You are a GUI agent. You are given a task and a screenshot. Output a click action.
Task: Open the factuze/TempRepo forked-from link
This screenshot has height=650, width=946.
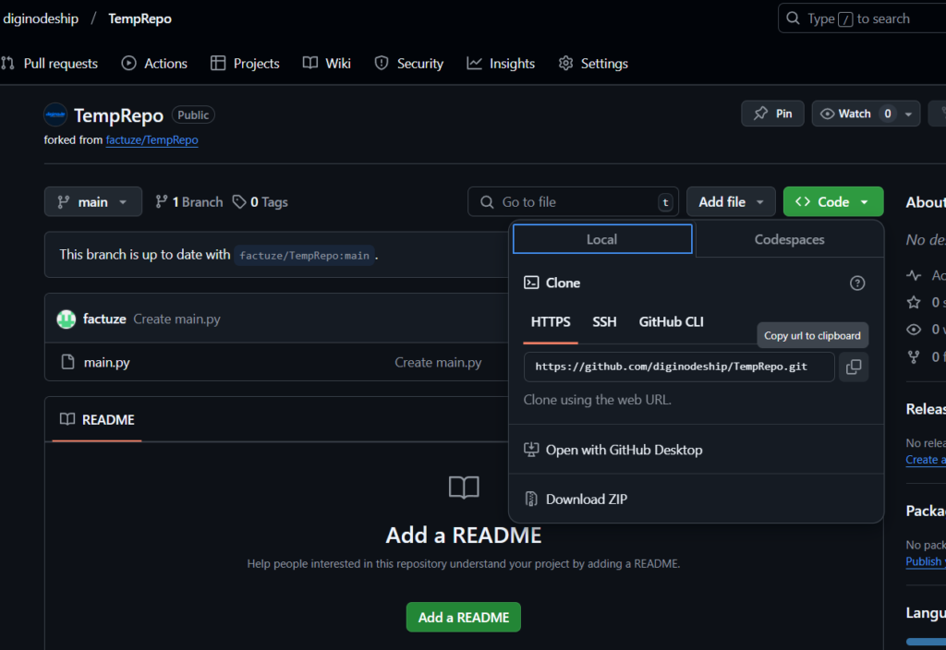152,140
